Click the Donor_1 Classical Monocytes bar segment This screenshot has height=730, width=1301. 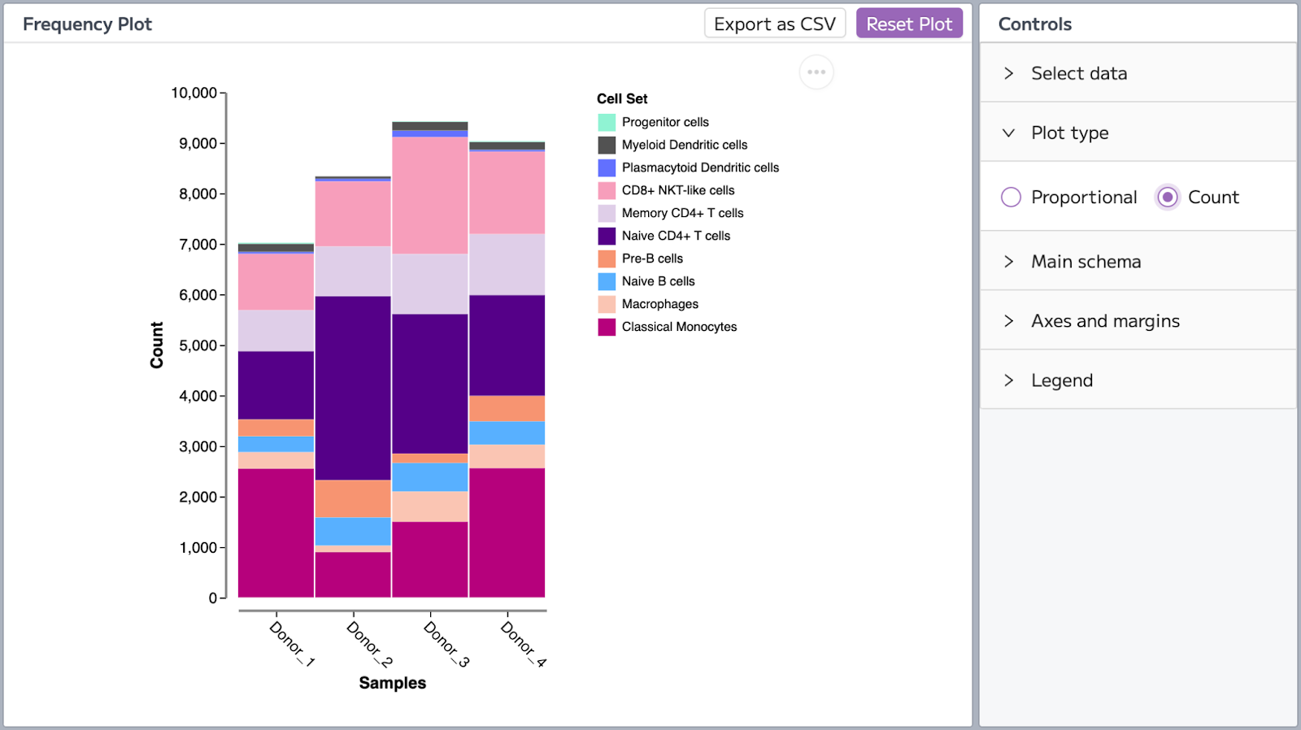click(276, 532)
